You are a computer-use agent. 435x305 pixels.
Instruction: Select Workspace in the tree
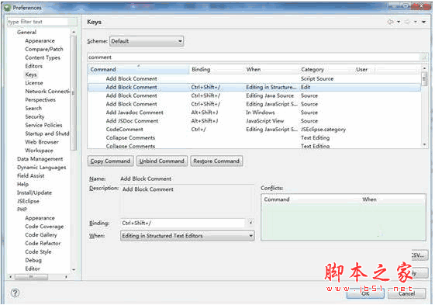click(x=39, y=151)
